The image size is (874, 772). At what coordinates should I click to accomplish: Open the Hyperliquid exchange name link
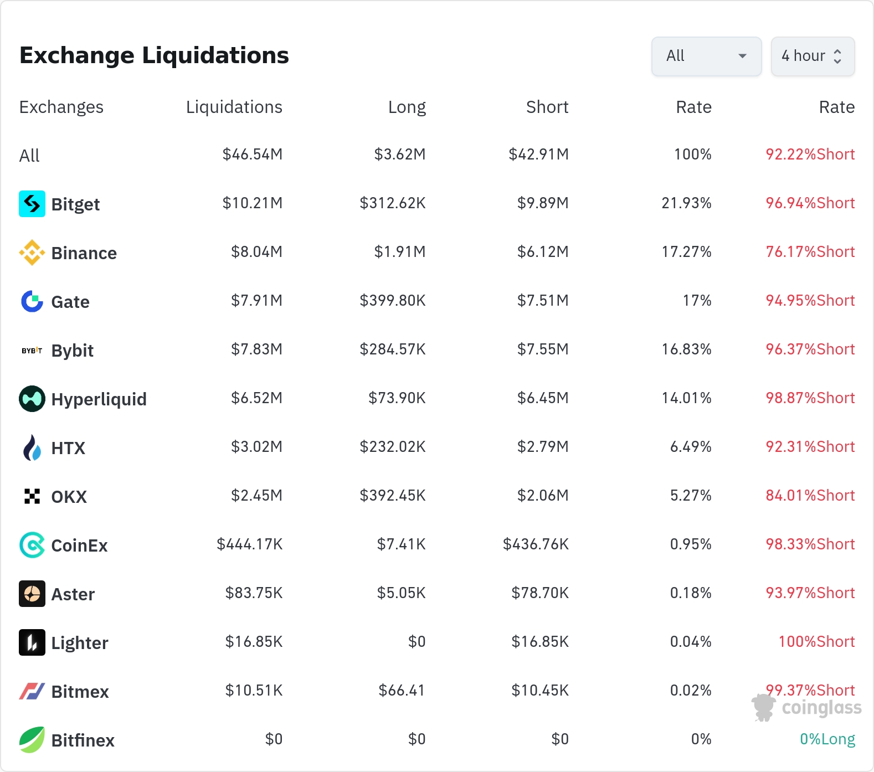tap(99, 399)
